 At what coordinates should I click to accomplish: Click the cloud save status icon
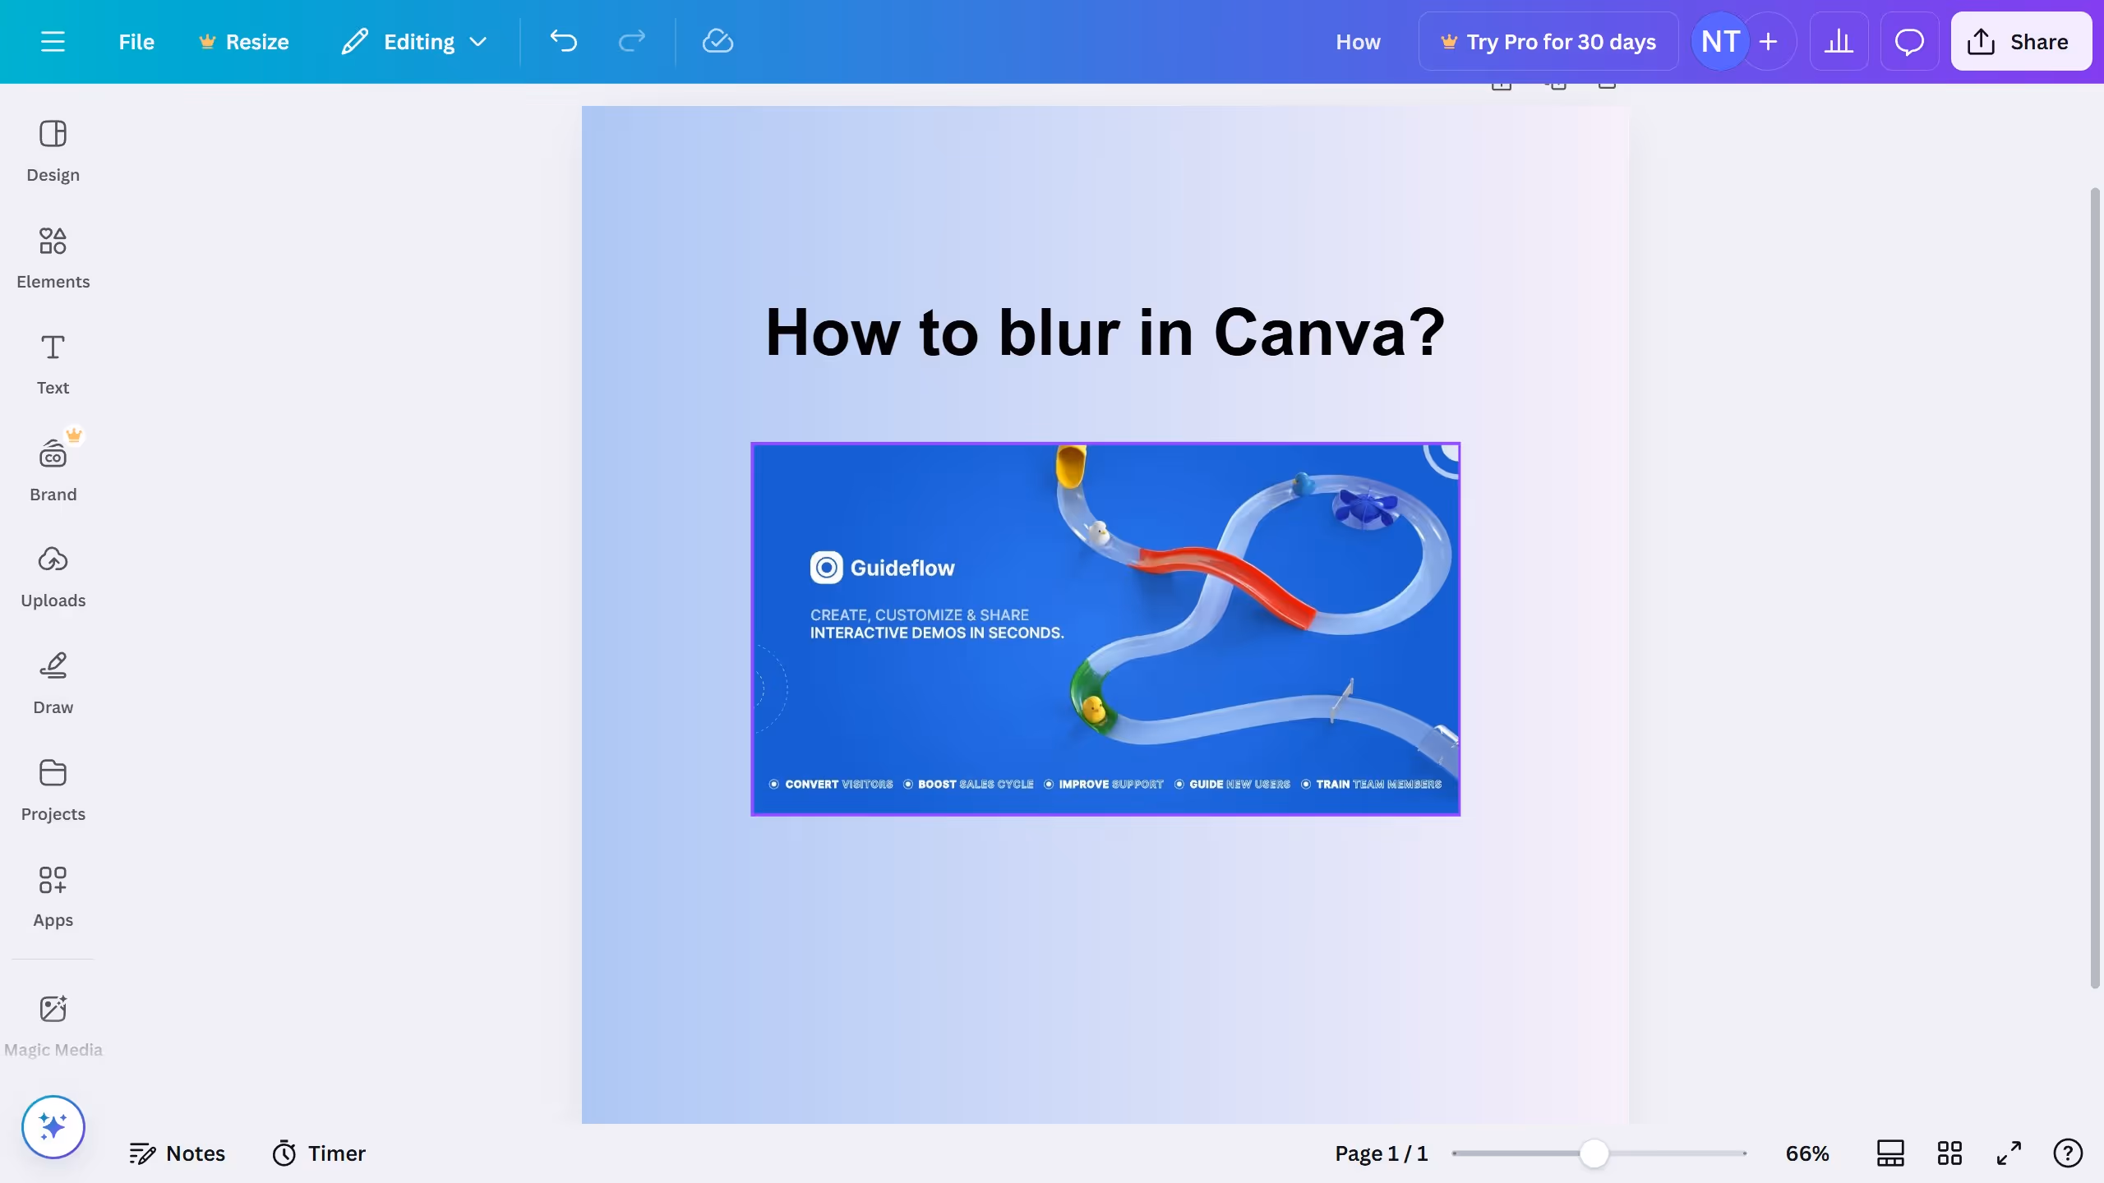pos(717,41)
